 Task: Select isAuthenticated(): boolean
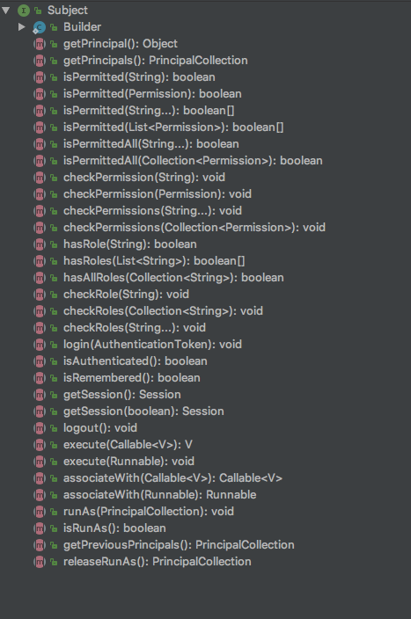(x=136, y=361)
